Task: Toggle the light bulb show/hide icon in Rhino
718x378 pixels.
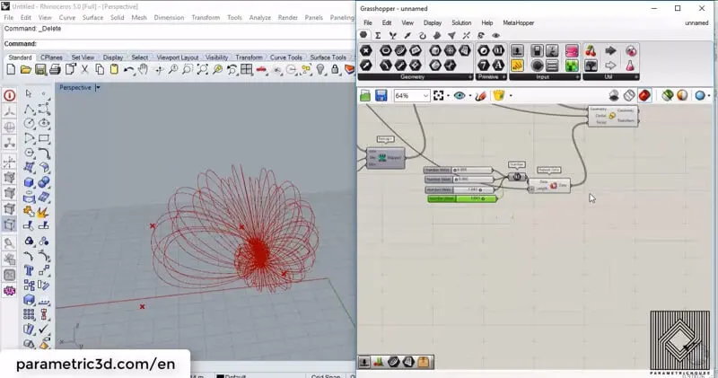Action: [318, 69]
